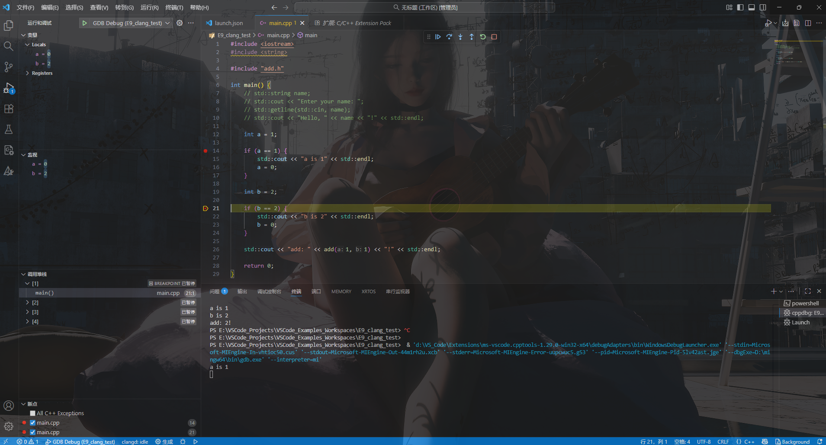The width and height of the screenshot is (826, 445).
Task: Toggle the breakpoint on line 14 gutter
Action: pos(206,151)
